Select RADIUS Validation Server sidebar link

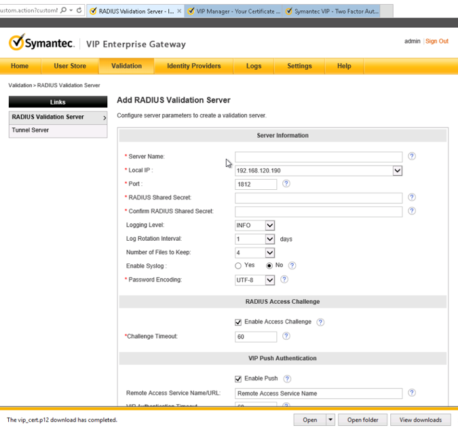pos(58,117)
